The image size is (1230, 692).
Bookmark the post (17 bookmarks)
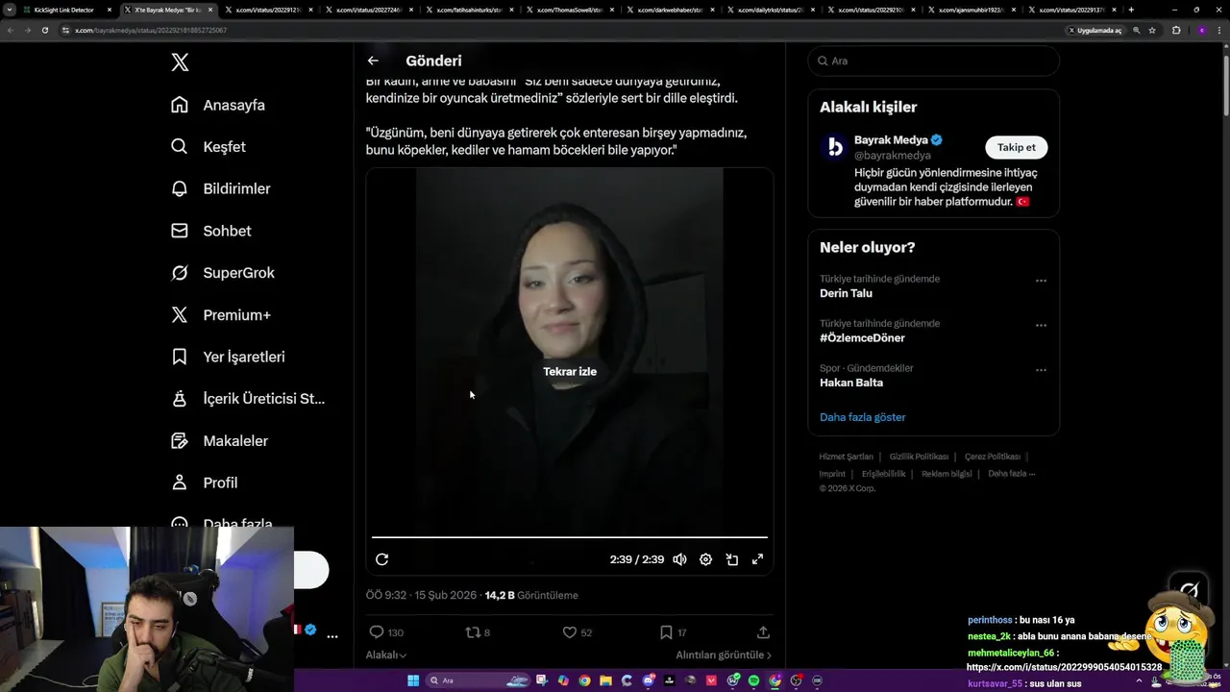pyautogui.click(x=666, y=632)
